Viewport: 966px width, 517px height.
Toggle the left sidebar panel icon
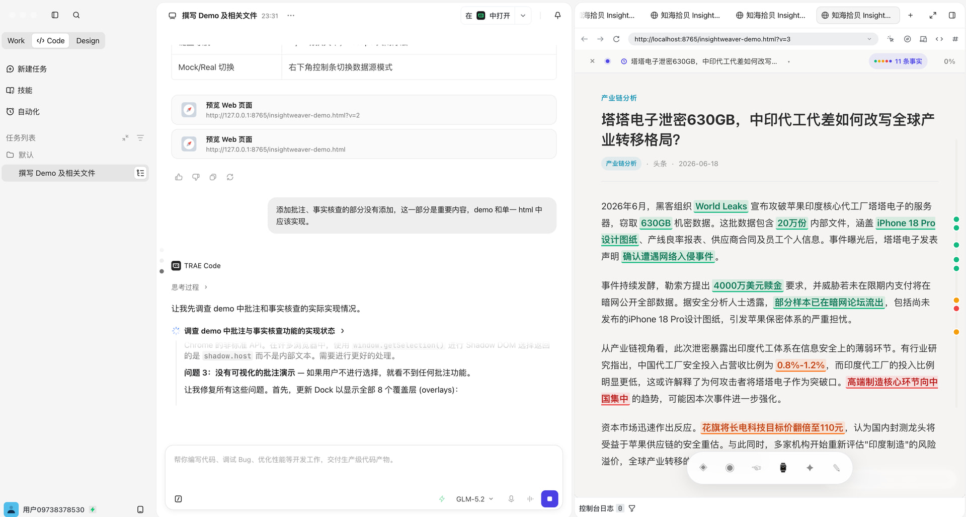(55, 15)
